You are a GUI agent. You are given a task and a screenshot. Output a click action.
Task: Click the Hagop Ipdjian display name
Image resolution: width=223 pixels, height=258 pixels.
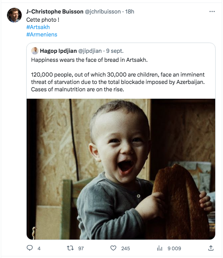click(59, 51)
